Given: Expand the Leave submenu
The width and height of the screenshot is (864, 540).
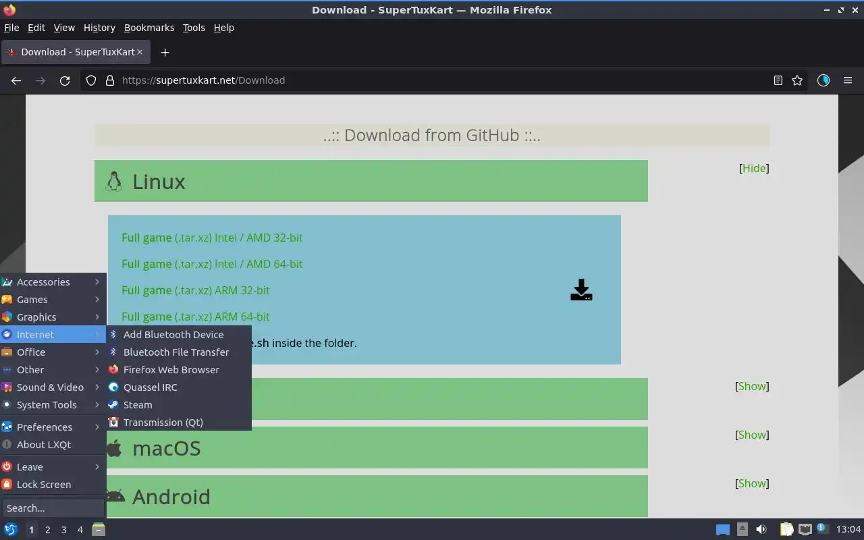Looking at the screenshot, I should (53, 466).
